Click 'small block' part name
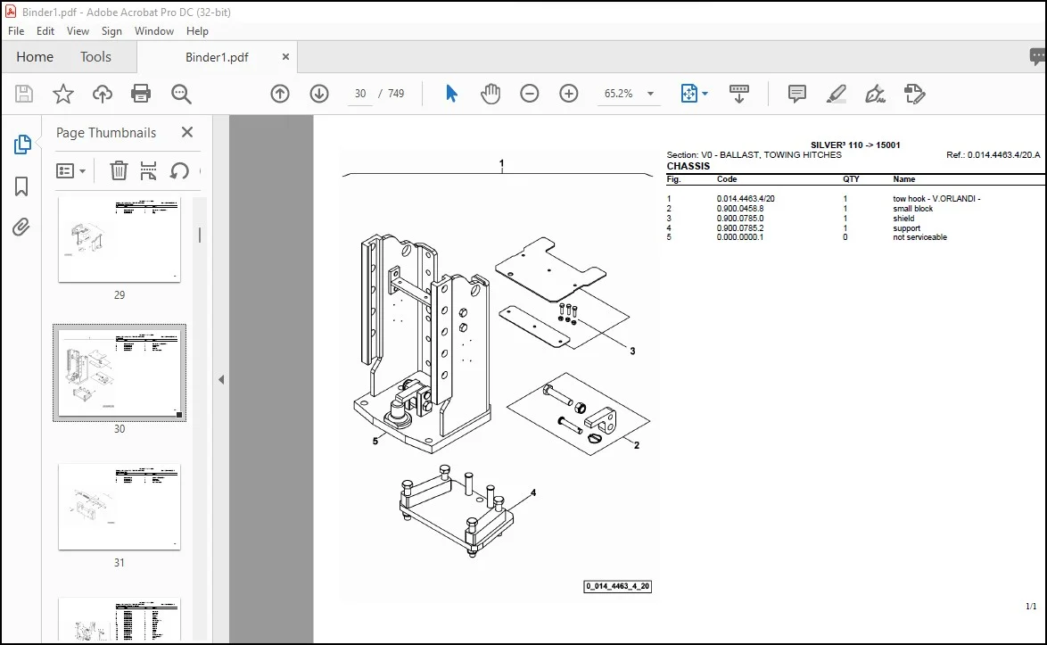Screen dimensions: 1047x645 pos(913,209)
